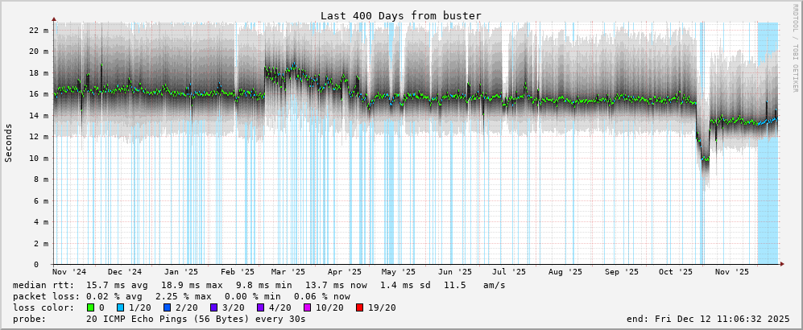
Task: Click the green 0 loss color swatch
Action: [x=91, y=307]
